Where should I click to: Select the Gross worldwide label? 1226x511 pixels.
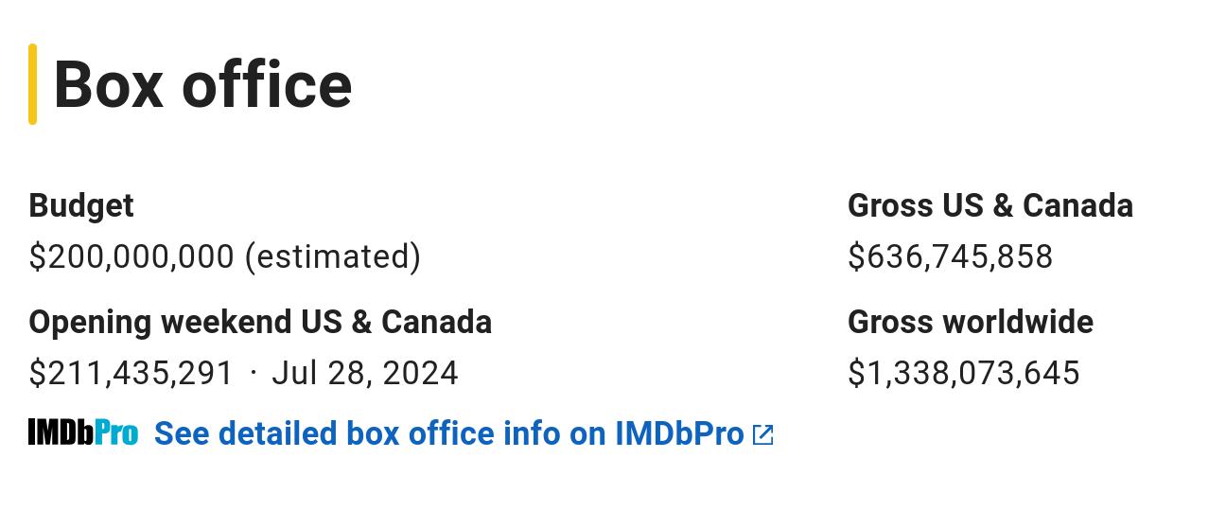[x=971, y=322]
